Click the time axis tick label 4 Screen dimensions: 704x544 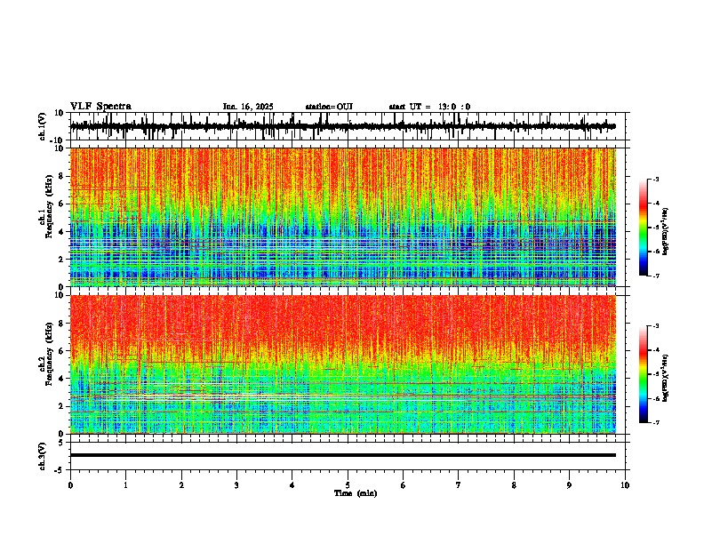click(x=292, y=485)
